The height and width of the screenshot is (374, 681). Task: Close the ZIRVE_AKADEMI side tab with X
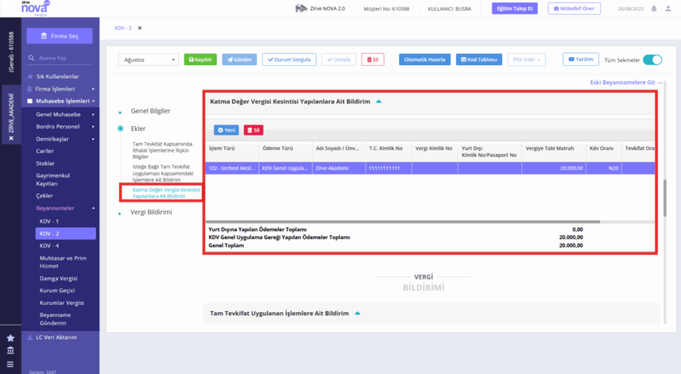tap(11, 138)
